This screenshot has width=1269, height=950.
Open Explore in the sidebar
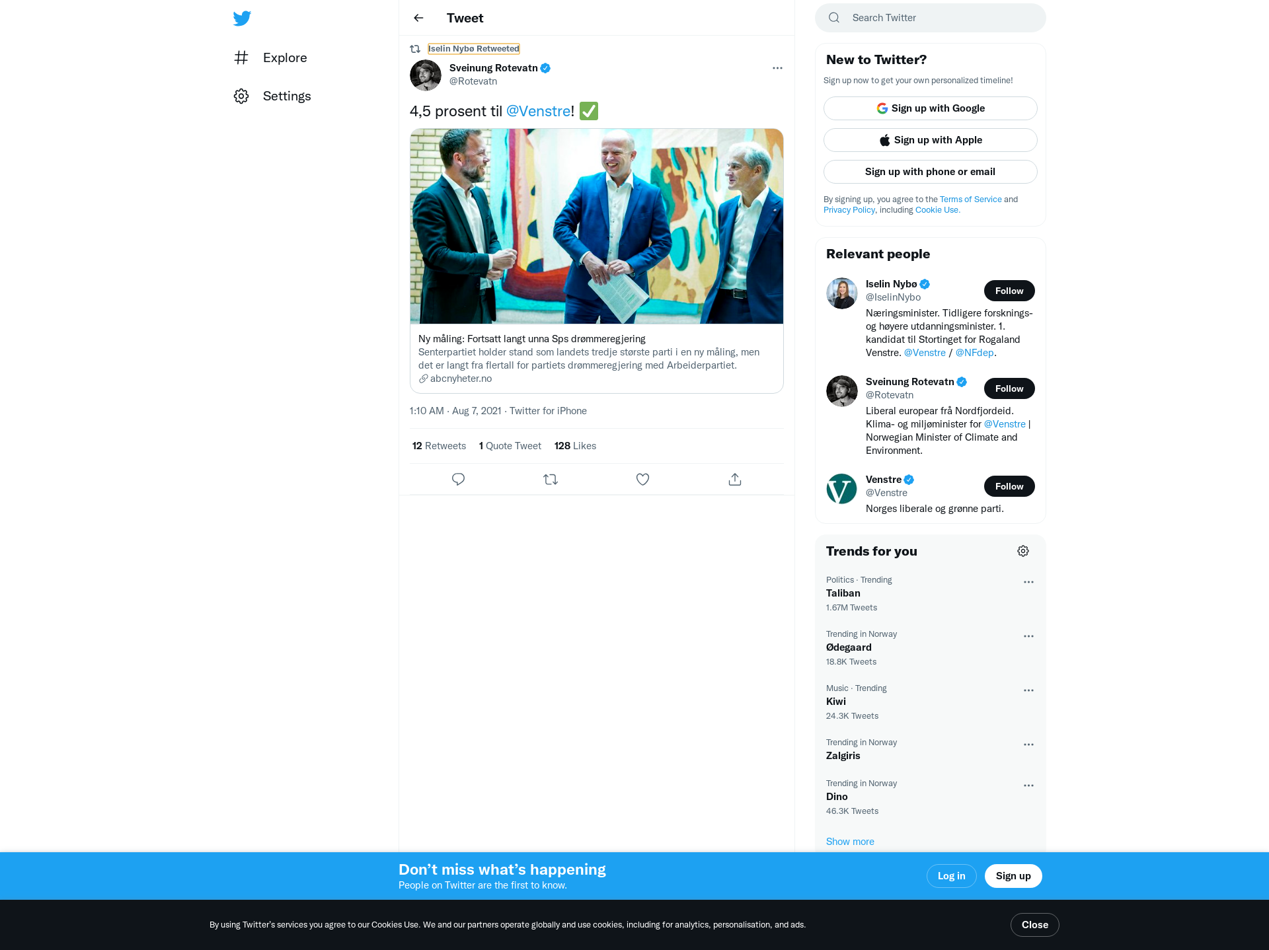pos(270,58)
